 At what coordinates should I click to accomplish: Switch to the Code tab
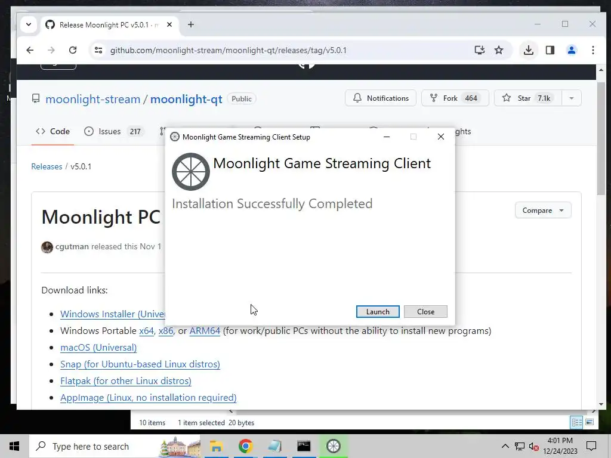53,131
